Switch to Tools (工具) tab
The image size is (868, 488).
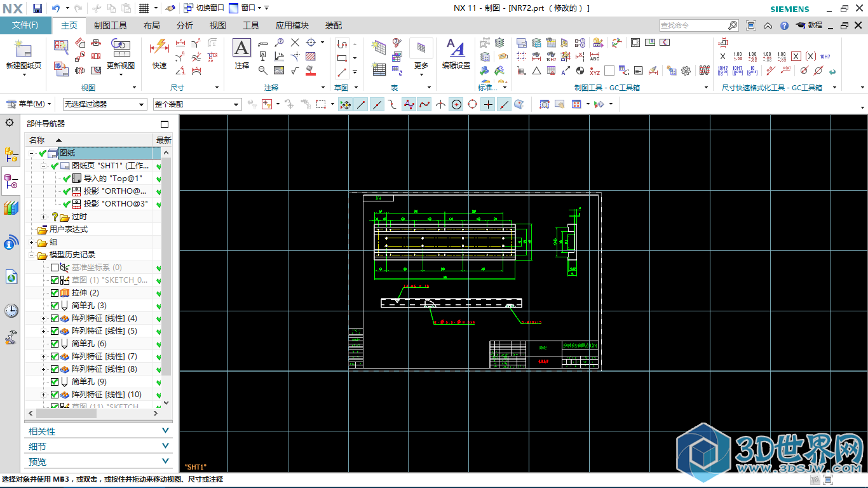pyautogui.click(x=251, y=25)
